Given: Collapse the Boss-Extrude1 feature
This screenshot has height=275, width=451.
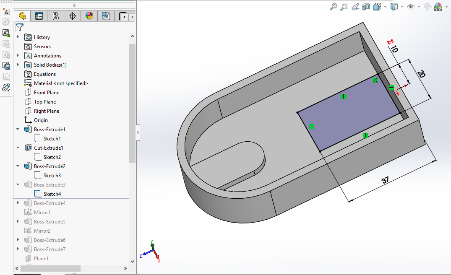Looking at the screenshot, I should [18, 130].
